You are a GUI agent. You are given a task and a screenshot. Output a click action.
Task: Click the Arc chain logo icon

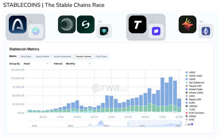pos(18,24)
